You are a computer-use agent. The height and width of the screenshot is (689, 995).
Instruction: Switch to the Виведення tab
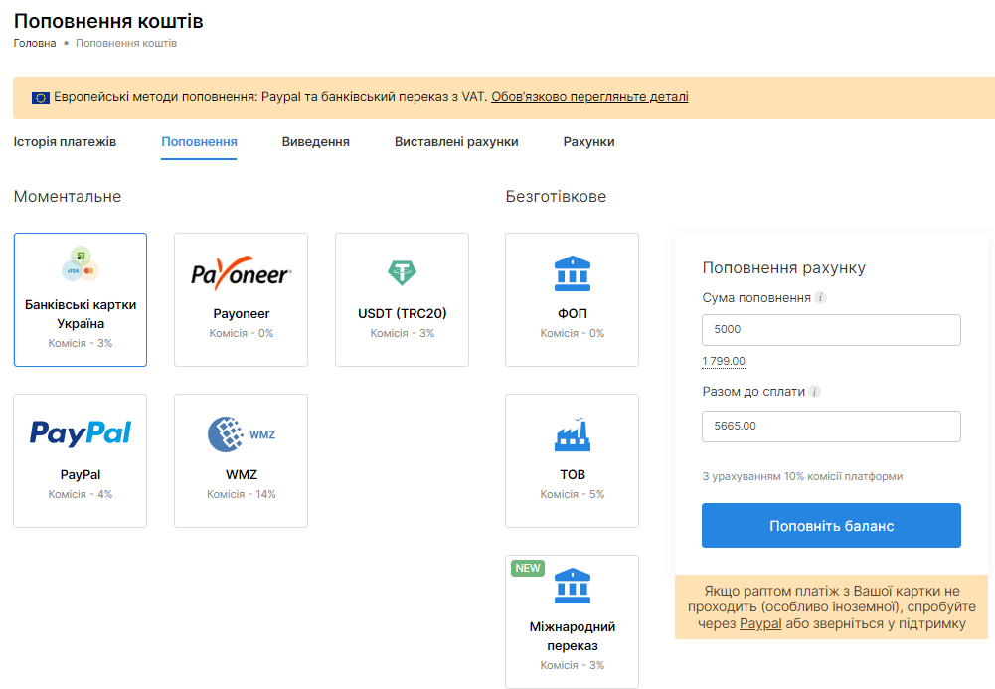[x=315, y=142]
